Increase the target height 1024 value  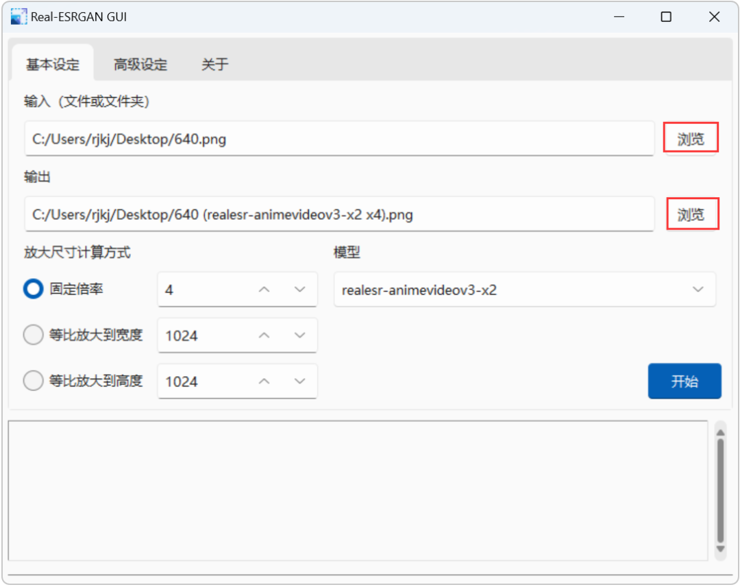pos(264,381)
